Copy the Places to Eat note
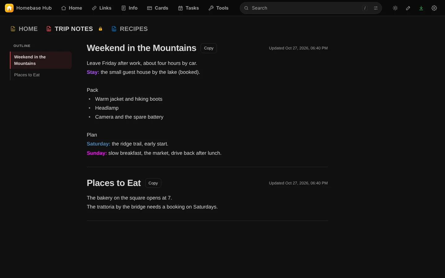Viewport: 445px width, 278px height. [153, 183]
